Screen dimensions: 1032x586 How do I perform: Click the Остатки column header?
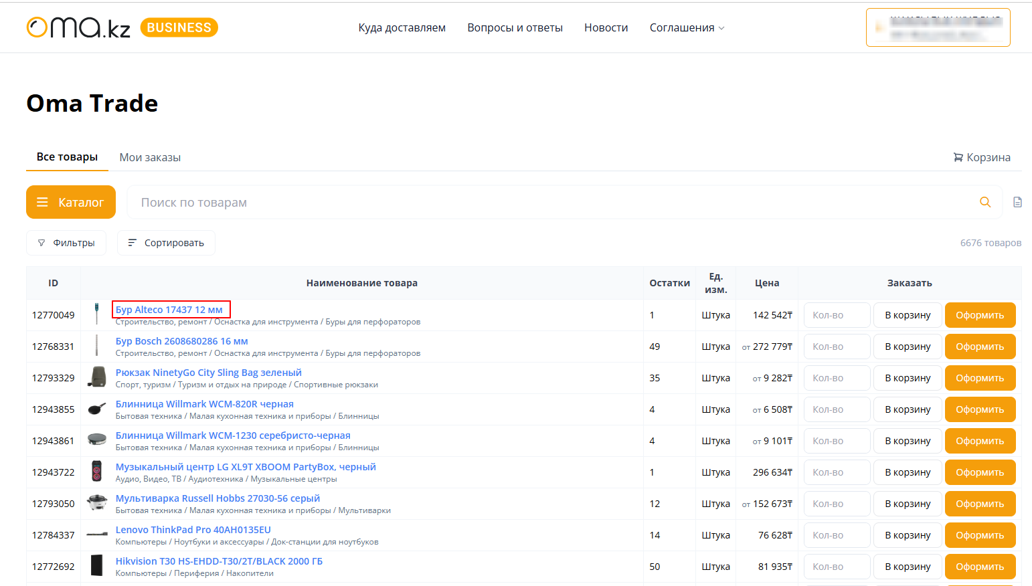(669, 283)
